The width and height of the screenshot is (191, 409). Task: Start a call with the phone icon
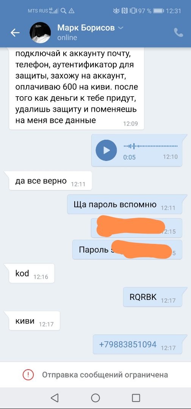pyautogui.click(x=178, y=32)
